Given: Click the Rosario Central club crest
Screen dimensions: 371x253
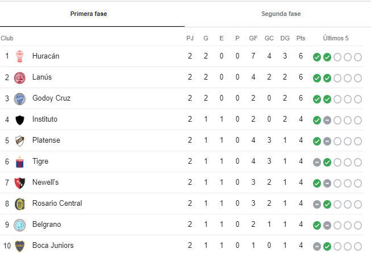Looking at the screenshot, I should 20,204.
